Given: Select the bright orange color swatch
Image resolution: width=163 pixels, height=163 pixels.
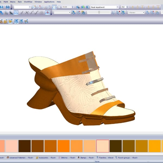Looking at the screenshot, I should click(x=64, y=146).
